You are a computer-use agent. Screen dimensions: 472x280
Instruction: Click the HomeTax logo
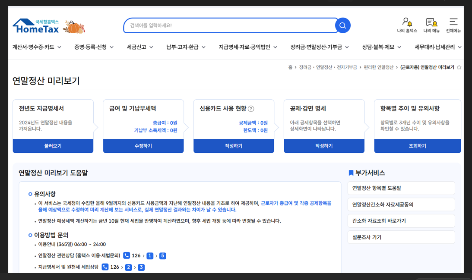click(37, 25)
